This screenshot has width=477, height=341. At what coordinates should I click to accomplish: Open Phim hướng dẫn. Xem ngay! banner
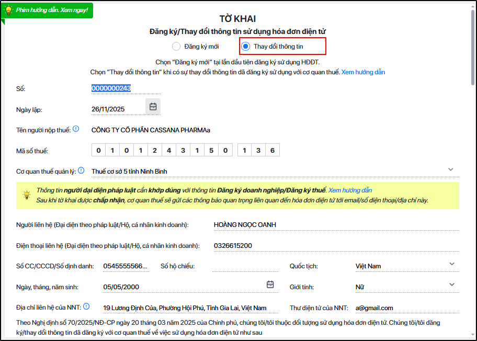[48, 10]
